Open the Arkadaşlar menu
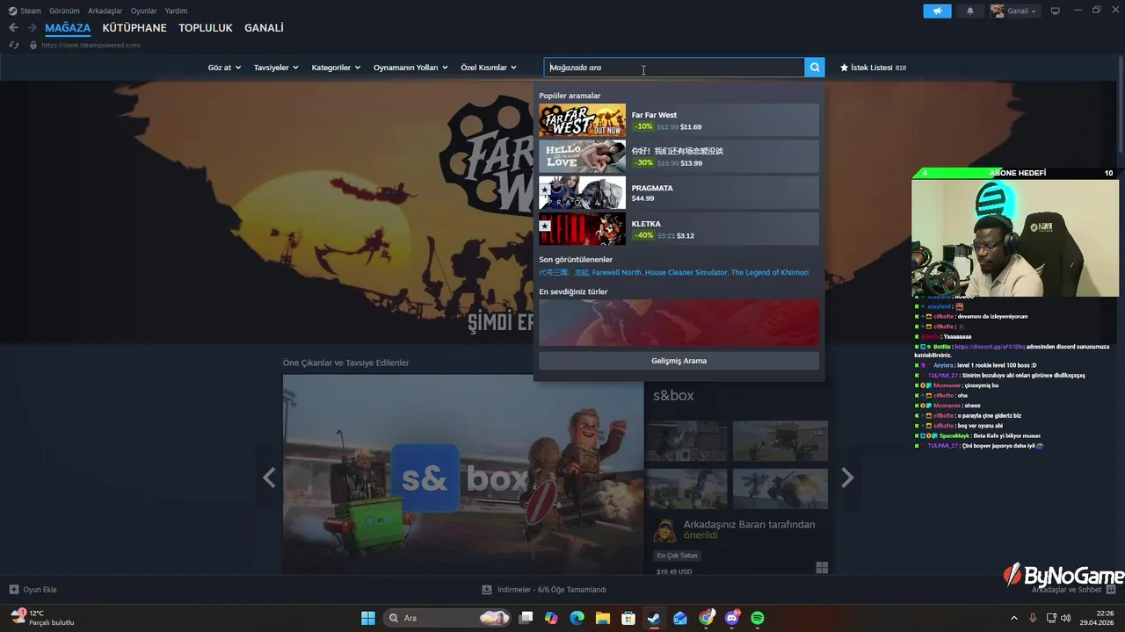1125x632 pixels. 105,11
